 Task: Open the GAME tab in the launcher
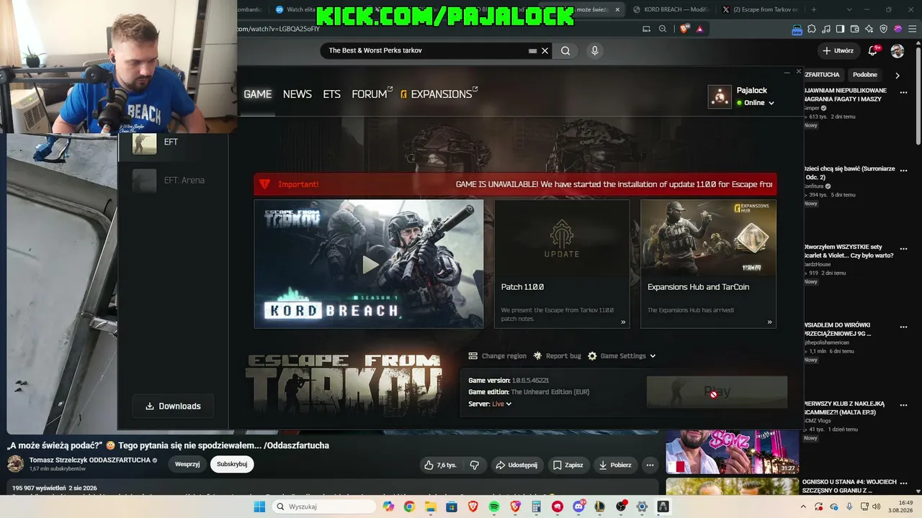pyautogui.click(x=257, y=94)
